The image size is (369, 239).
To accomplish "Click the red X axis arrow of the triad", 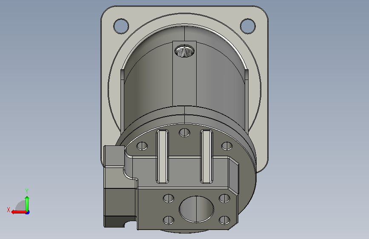I will click(19, 212).
